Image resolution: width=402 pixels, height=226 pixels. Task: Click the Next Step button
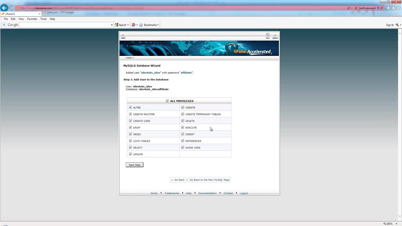tap(134, 165)
